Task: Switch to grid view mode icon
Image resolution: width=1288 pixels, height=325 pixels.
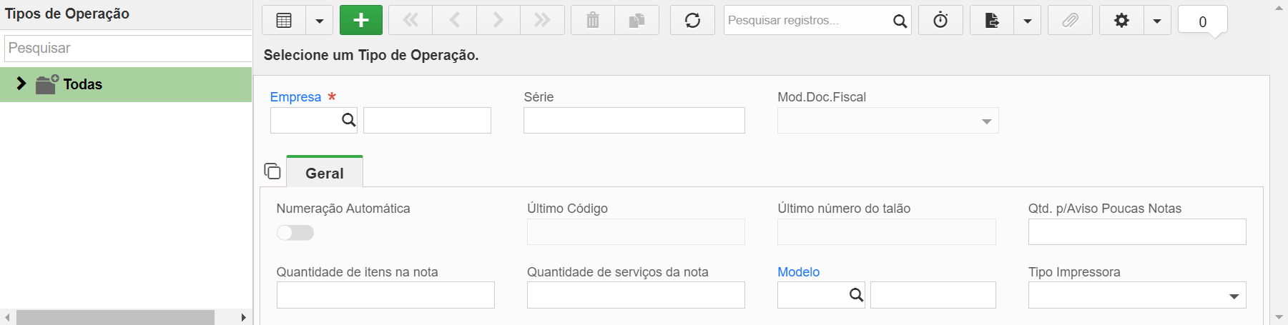Action: (284, 20)
